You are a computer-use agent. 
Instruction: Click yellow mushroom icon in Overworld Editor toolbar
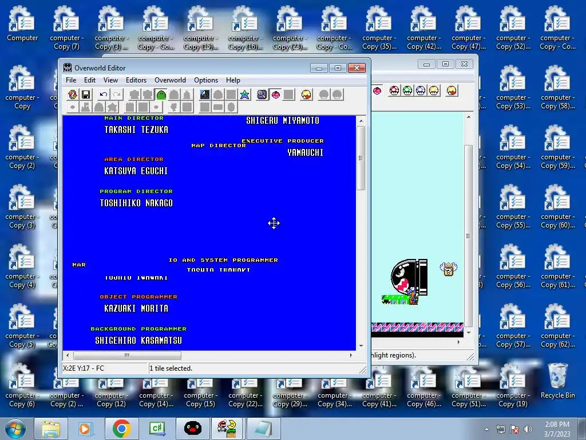[306, 95]
